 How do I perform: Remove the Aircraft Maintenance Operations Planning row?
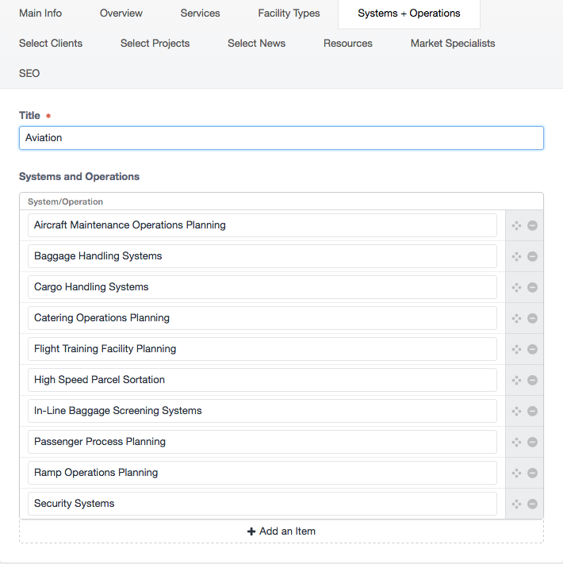pos(532,225)
